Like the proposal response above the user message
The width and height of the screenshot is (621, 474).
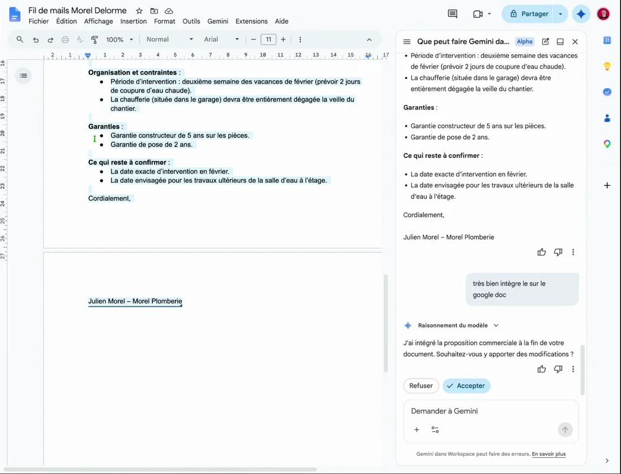[541, 252]
